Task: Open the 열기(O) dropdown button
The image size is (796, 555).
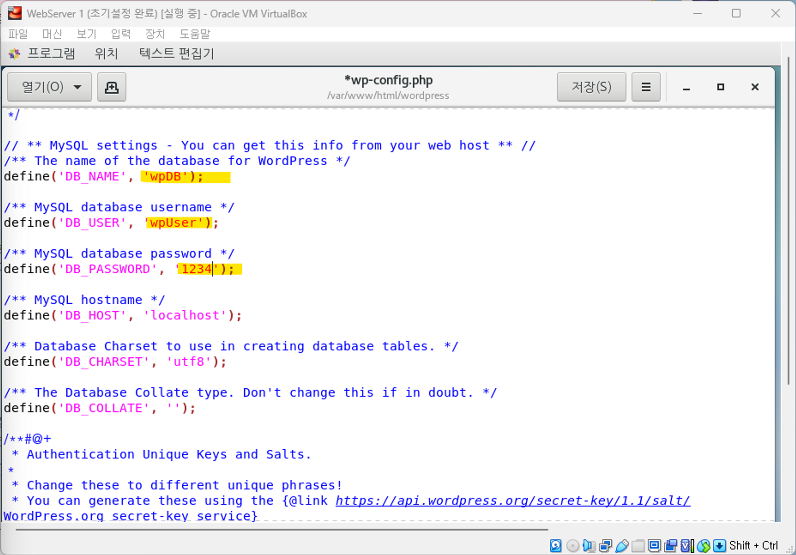Action: point(50,87)
